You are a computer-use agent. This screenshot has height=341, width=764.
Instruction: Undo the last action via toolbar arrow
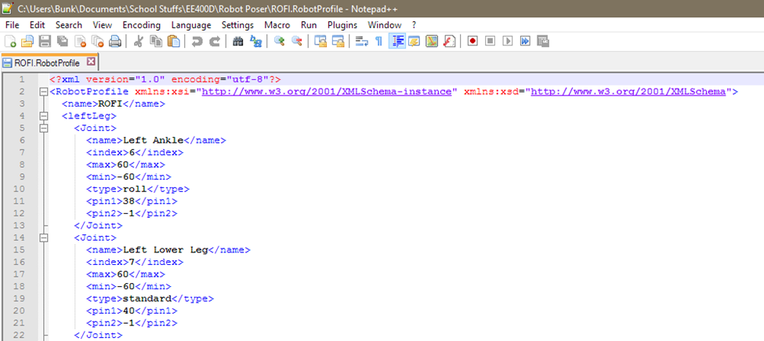(x=197, y=42)
